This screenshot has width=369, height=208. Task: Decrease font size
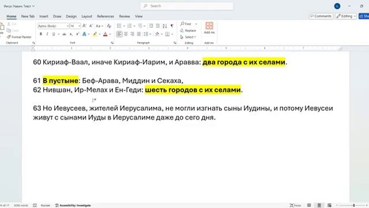tap(91, 25)
